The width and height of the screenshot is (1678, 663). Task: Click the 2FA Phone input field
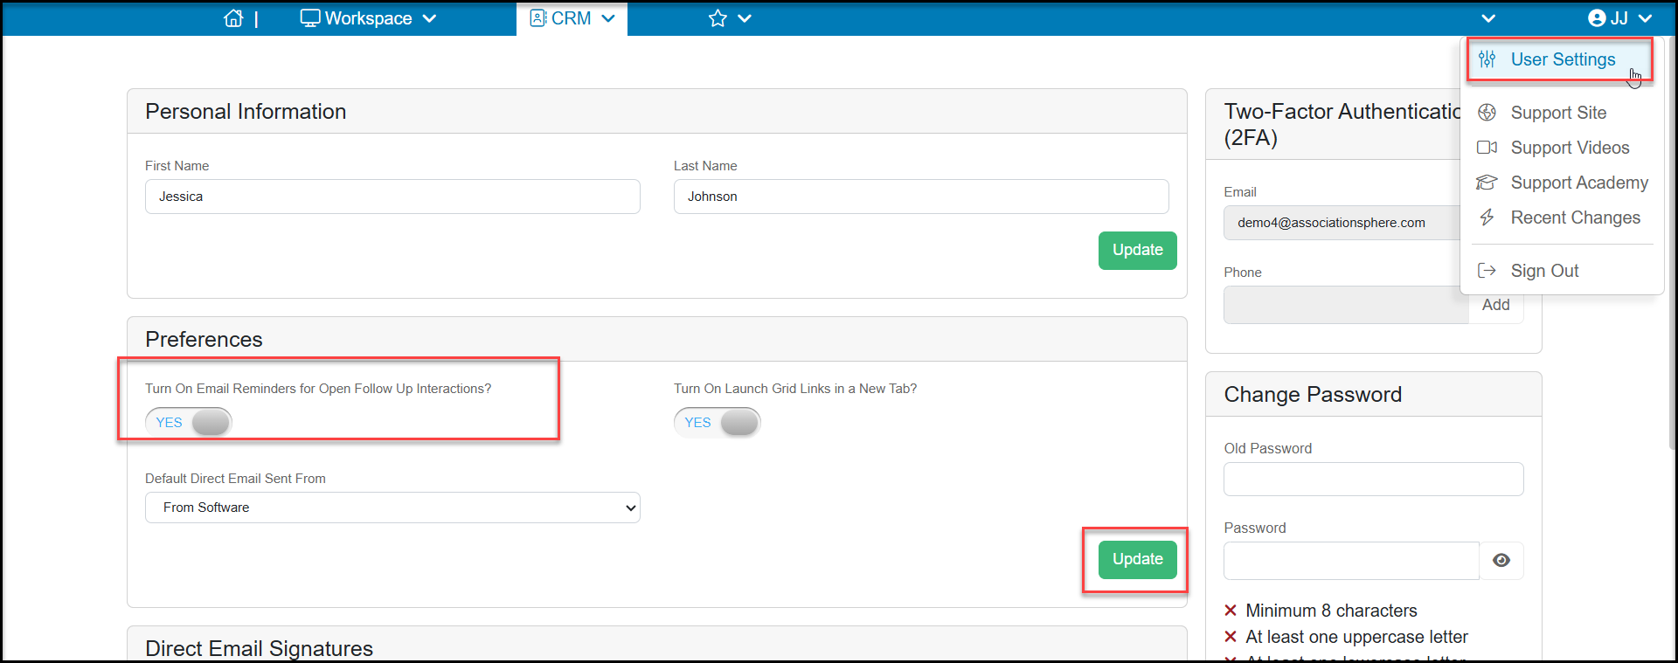tap(1346, 305)
